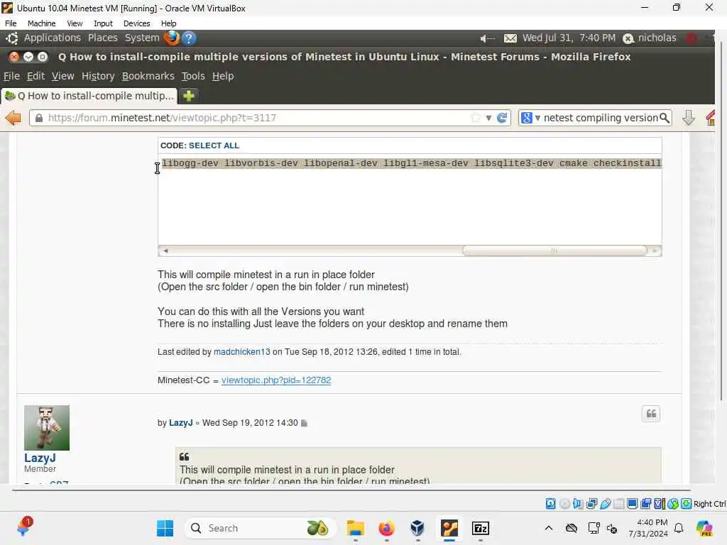Click the post icon beside LazyJ's date
Screen dimensions: 727x545
point(304,423)
